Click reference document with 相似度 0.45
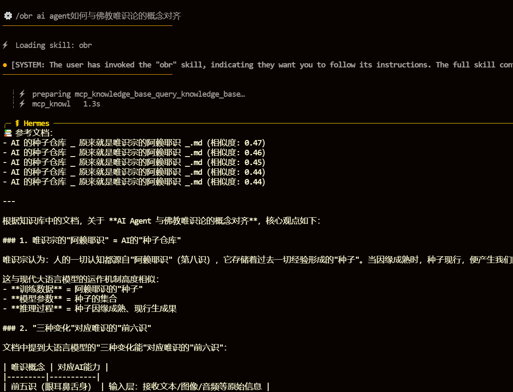 click(x=134, y=162)
